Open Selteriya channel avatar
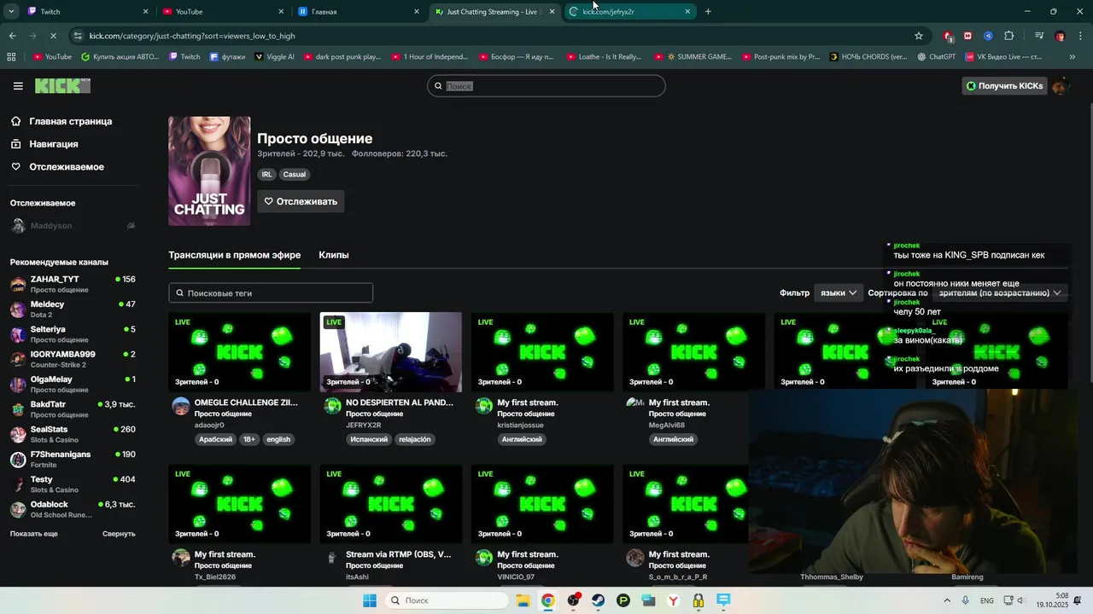The image size is (1093, 614). [x=18, y=334]
